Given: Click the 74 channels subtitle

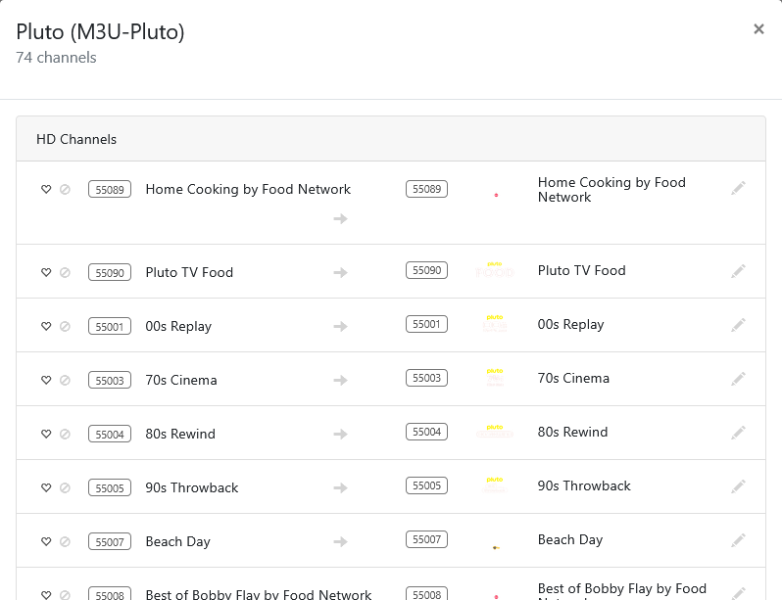Looking at the screenshot, I should point(56,58).
